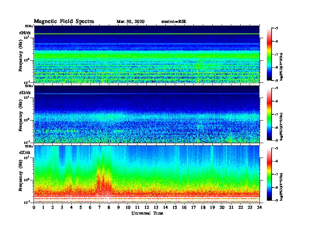309x238 pixels.
Task: Click hour tick label "10" on time axis
Action: click(x=128, y=208)
